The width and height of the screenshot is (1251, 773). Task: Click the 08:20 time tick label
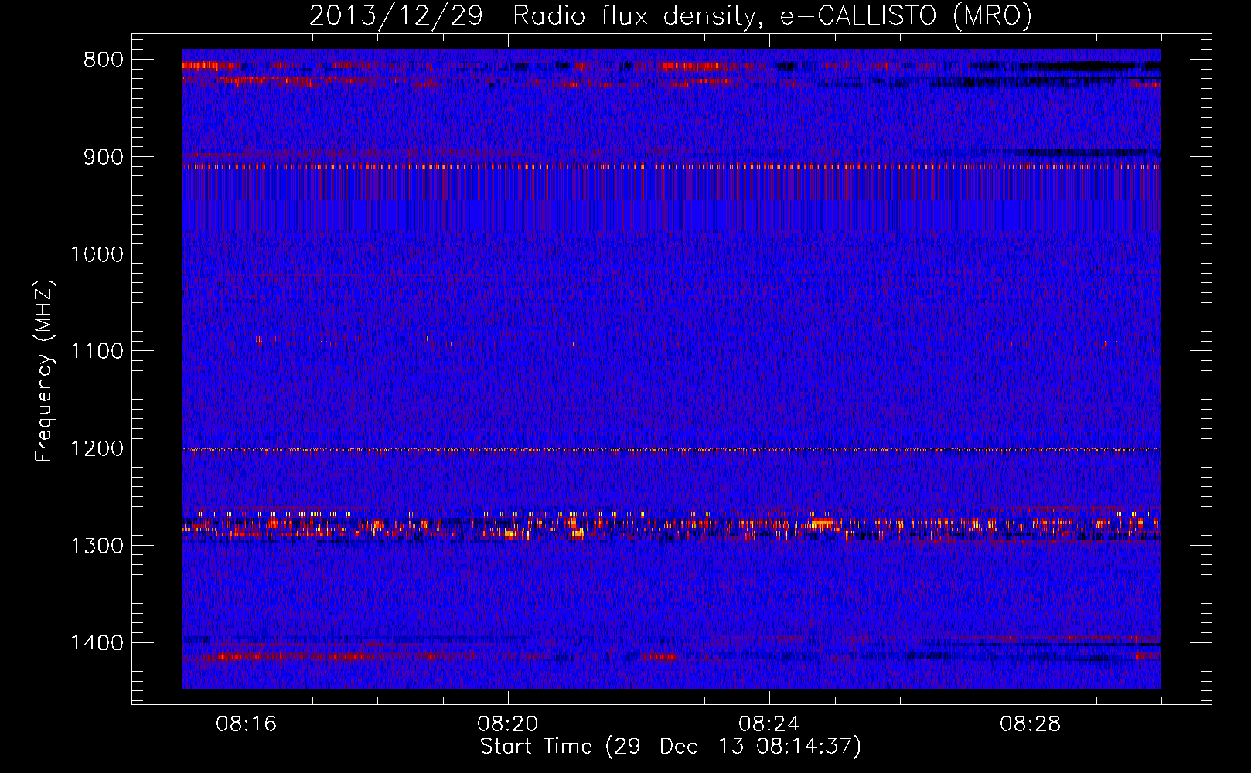(508, 724)
